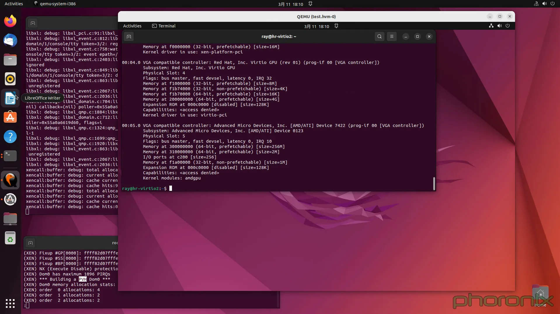Open the removable drive dock icon
Viewport: 560px width, 314px height.
pyautogui.click(x=10, y=219)
